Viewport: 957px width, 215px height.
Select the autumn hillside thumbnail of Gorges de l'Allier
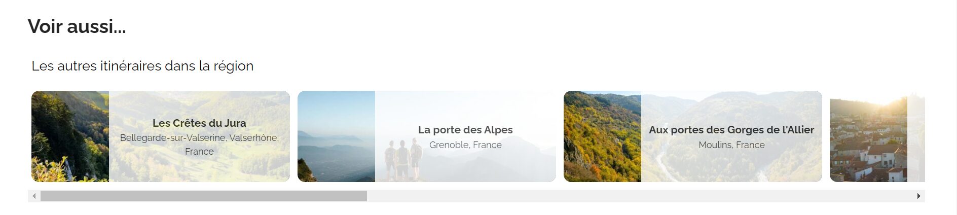click(x=602, y=136)
